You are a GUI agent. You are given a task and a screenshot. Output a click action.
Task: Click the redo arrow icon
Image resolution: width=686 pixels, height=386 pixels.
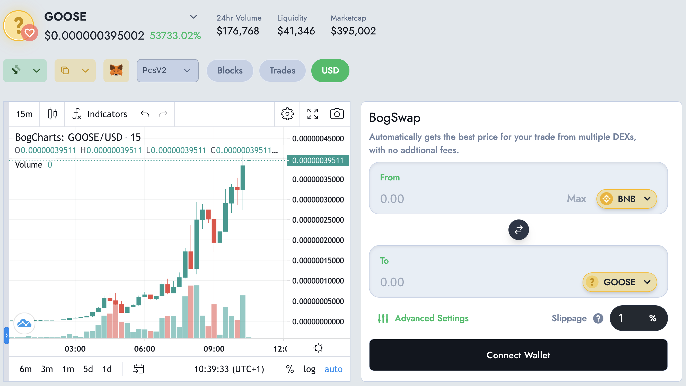pyautogui.click(x=163, y=114)
